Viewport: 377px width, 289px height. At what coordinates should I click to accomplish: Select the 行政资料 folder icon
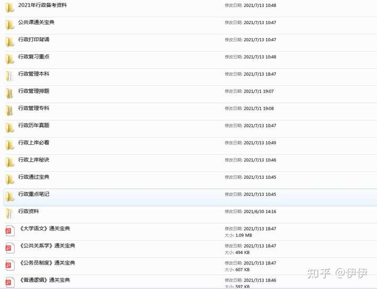(9, 214)
